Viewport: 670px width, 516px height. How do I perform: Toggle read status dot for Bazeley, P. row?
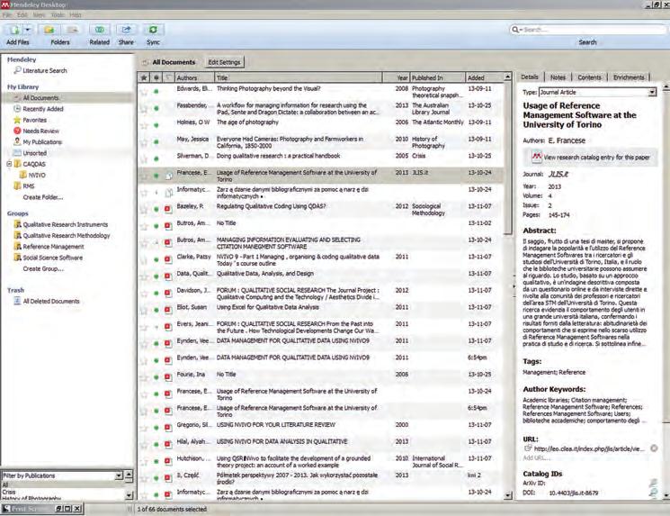point(156,209)
